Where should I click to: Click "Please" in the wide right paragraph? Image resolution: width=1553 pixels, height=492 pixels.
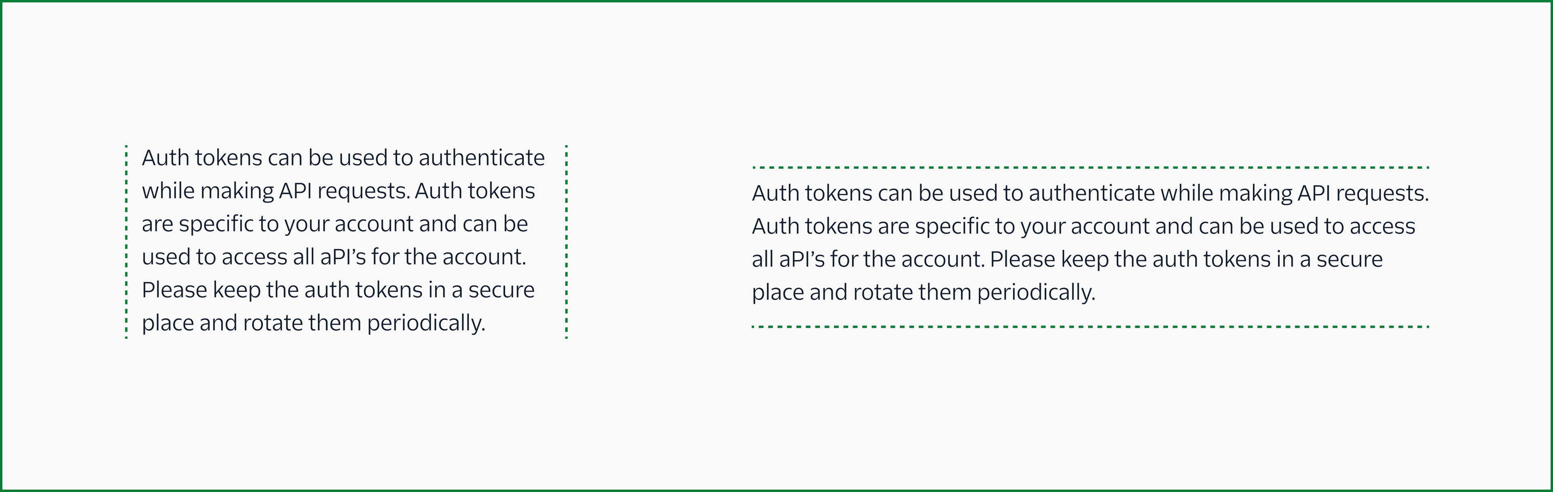[1022, 260]
